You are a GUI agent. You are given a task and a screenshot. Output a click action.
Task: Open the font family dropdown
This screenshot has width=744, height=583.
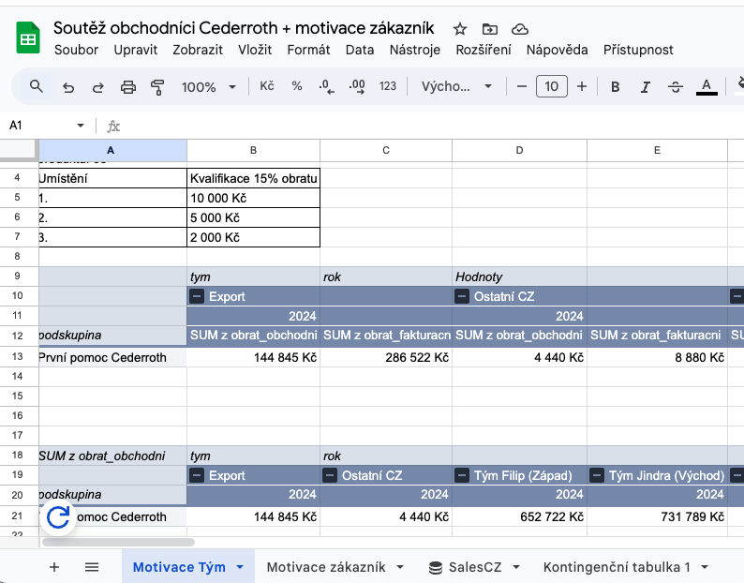tap(456, 87)
